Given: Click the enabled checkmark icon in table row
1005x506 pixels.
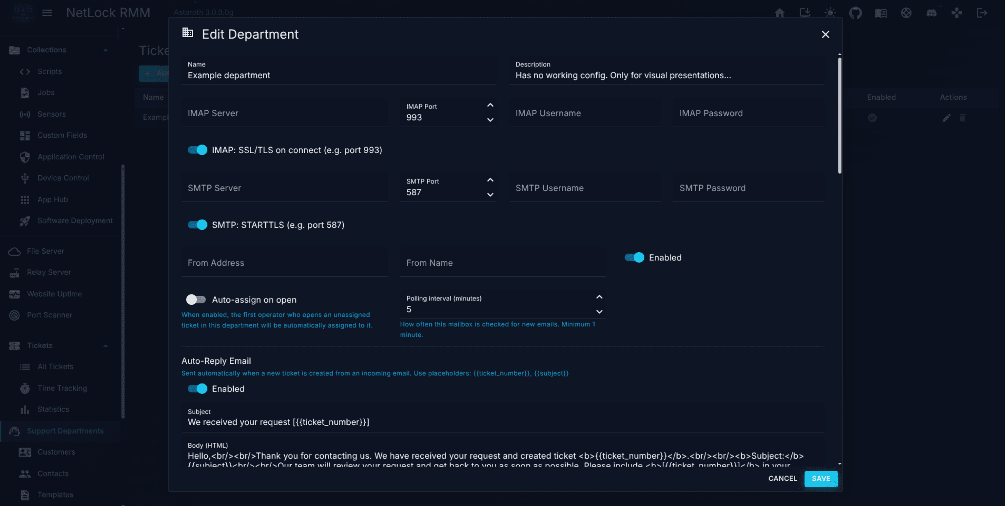Looking at the screenshot, I should 873,118.
